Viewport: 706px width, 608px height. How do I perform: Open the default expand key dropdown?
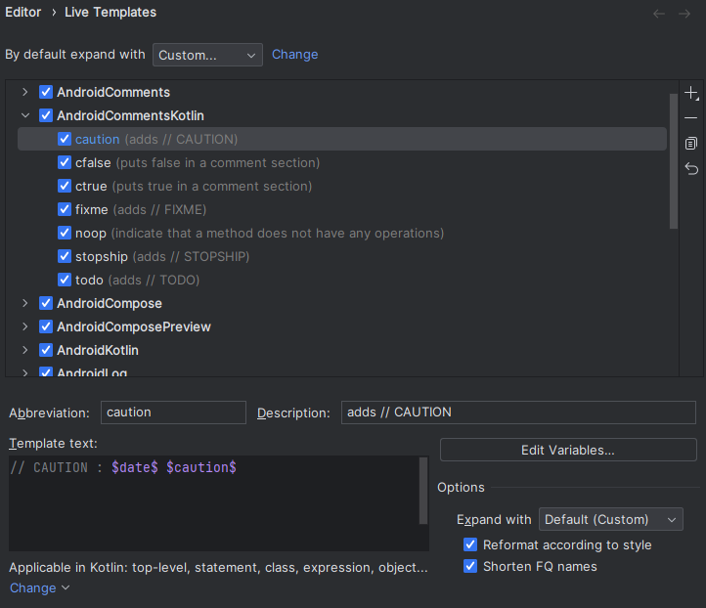(207, 55)
